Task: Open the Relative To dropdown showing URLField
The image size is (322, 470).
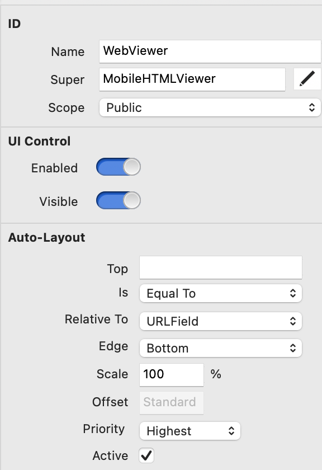Action: [221, 321]
